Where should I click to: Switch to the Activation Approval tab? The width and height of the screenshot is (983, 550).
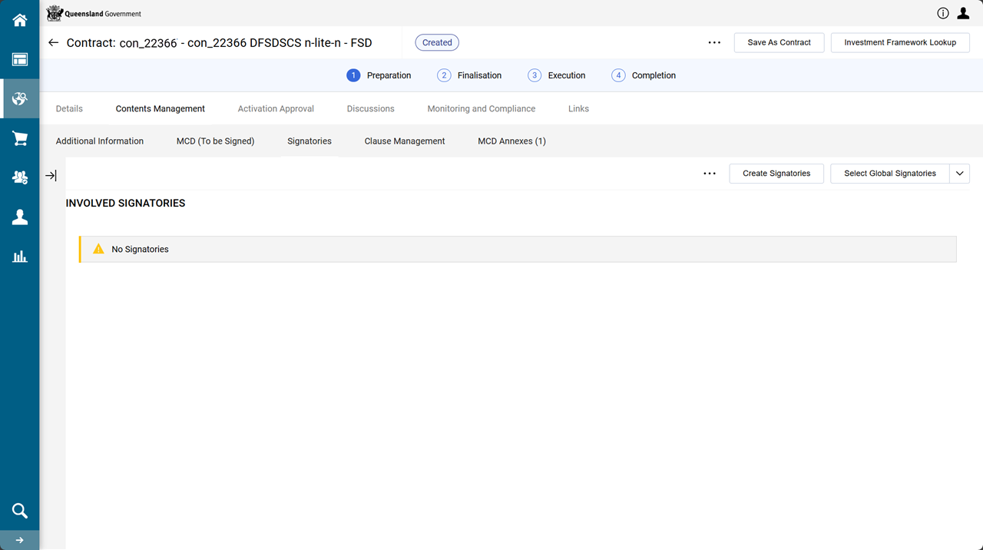tap(276, 109)
